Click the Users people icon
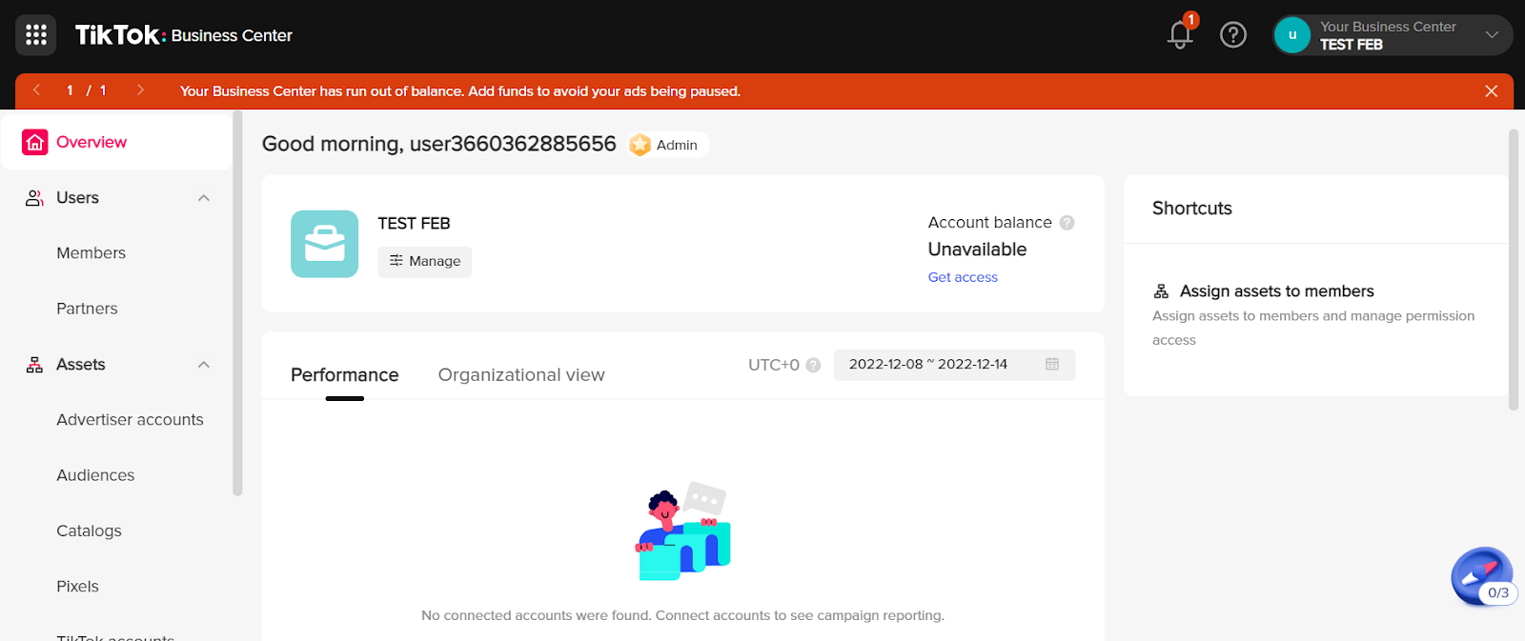 click(x=35, y=198)
